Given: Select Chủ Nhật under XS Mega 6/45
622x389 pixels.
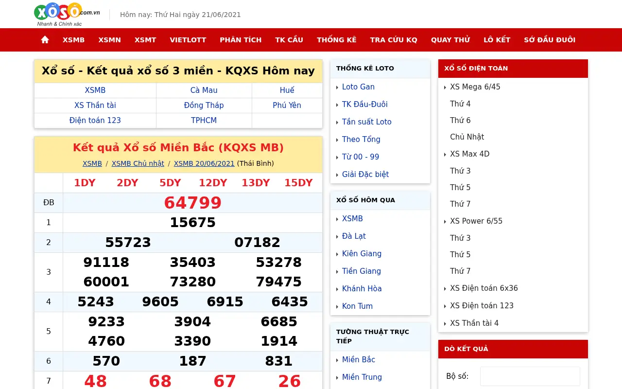Looking at the screenshot, I should [467, 137].
